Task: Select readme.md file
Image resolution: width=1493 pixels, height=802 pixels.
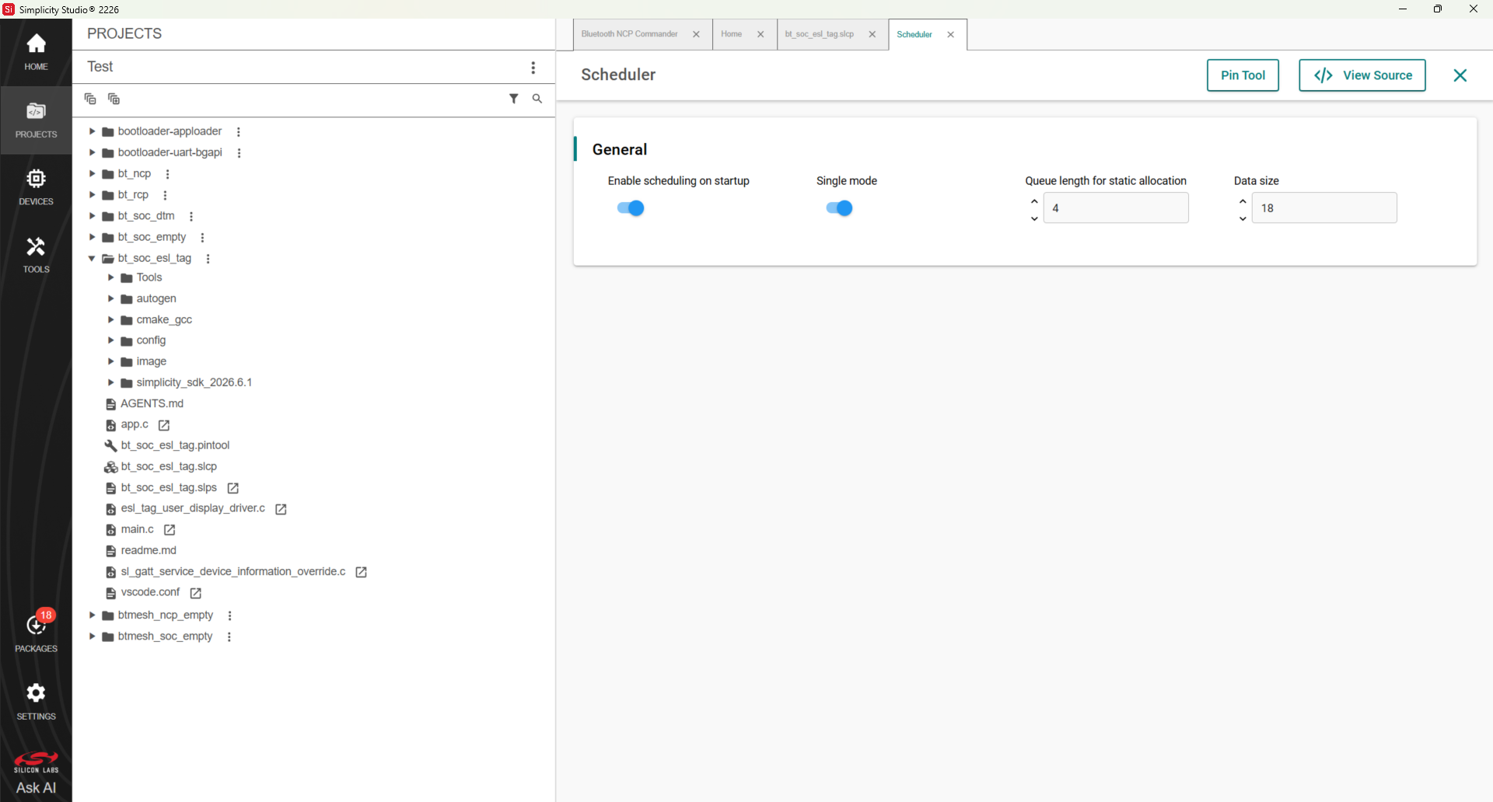Action: (149, 550)
